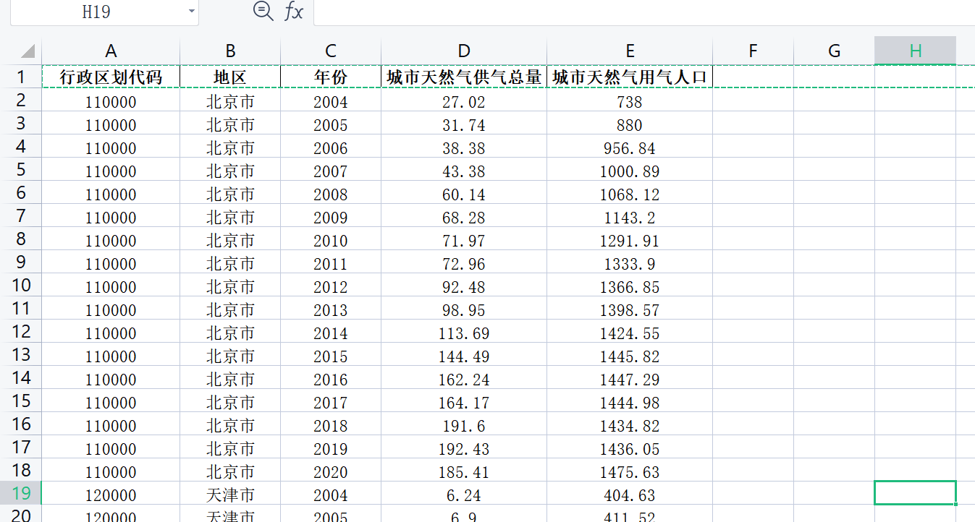The width and height of the screenshot is (975, 522).
Task: Select column F header
Action: pyautogui.click(x=753, y=51)
